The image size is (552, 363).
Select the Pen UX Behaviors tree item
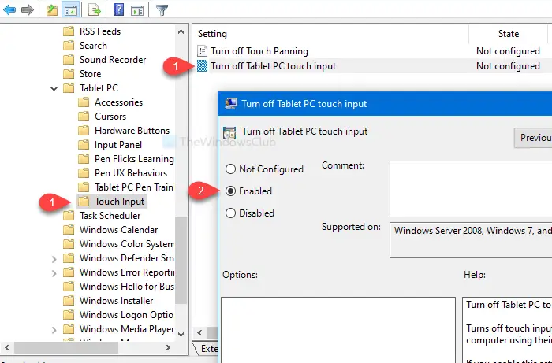(x=131, y=173)
